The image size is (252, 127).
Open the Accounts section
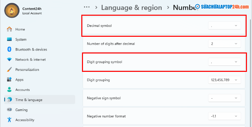(x=40, y=90)
